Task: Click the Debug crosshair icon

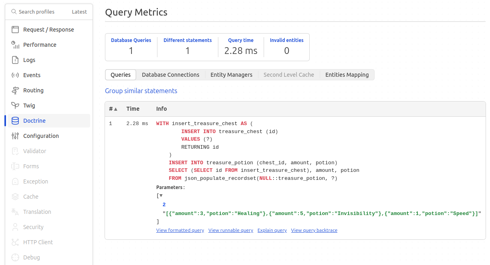Action: (x=15, y=257)
